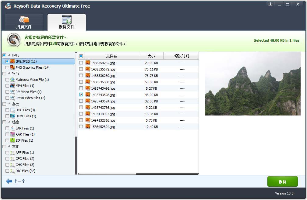The image size is (307, 200).
Task: Switch to the 扫描文件 tab
Action: pyautogui.click(x=24, y=22)
